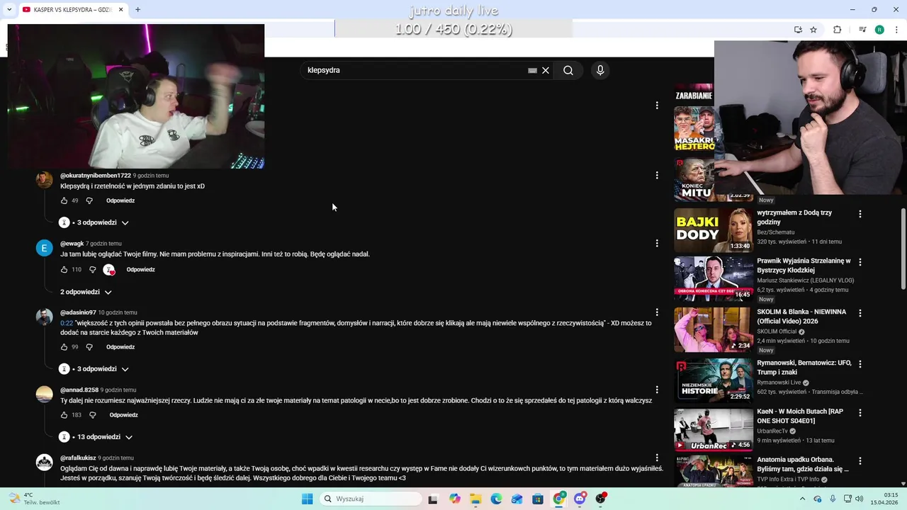This screenshot has height=510, width=907.
Task: Reply to @adasinio97 with Odpowiedz
Action: tap(120, 347)
